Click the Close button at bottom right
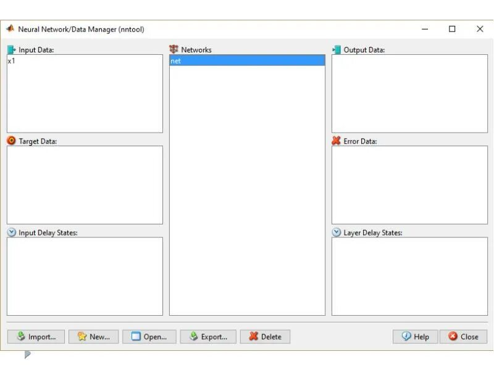This screenshot has height=370, width=494. (x=464, y=337)
